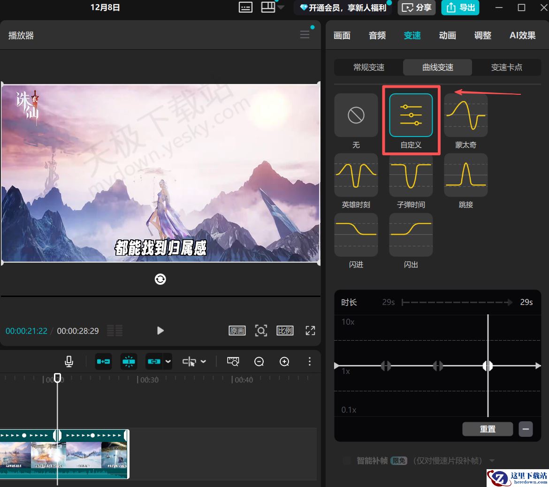The width and height of the screenshot is (549, 487).
Task: Expand the split tool dropdown arrow
Action: pyautogui.click(x=203, y=361)
